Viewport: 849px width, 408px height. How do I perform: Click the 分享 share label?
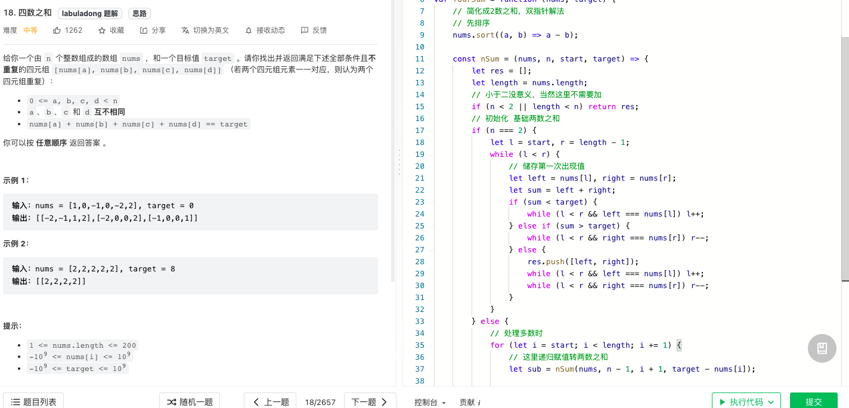(159, 30)
